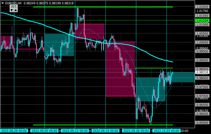211x134 pixels.
Task: Click the W1 timeframe button
Action: point(14,7)
